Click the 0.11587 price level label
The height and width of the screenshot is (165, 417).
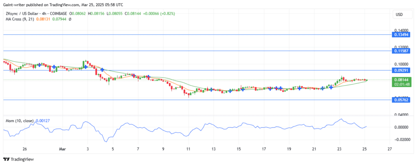[401, 51]
